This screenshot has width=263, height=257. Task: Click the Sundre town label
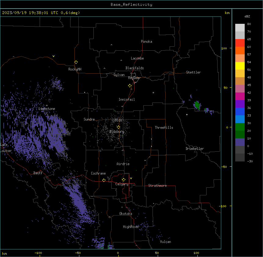[x=89, y=119]
